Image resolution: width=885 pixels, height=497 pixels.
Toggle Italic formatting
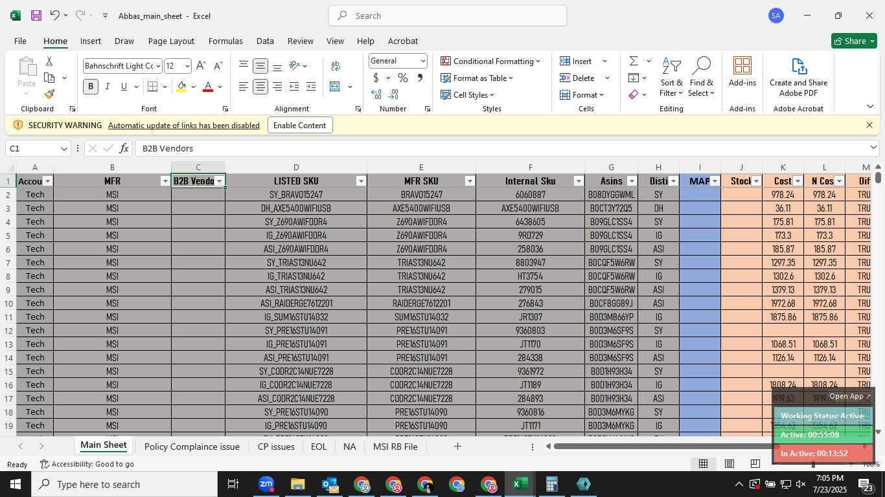108,87
